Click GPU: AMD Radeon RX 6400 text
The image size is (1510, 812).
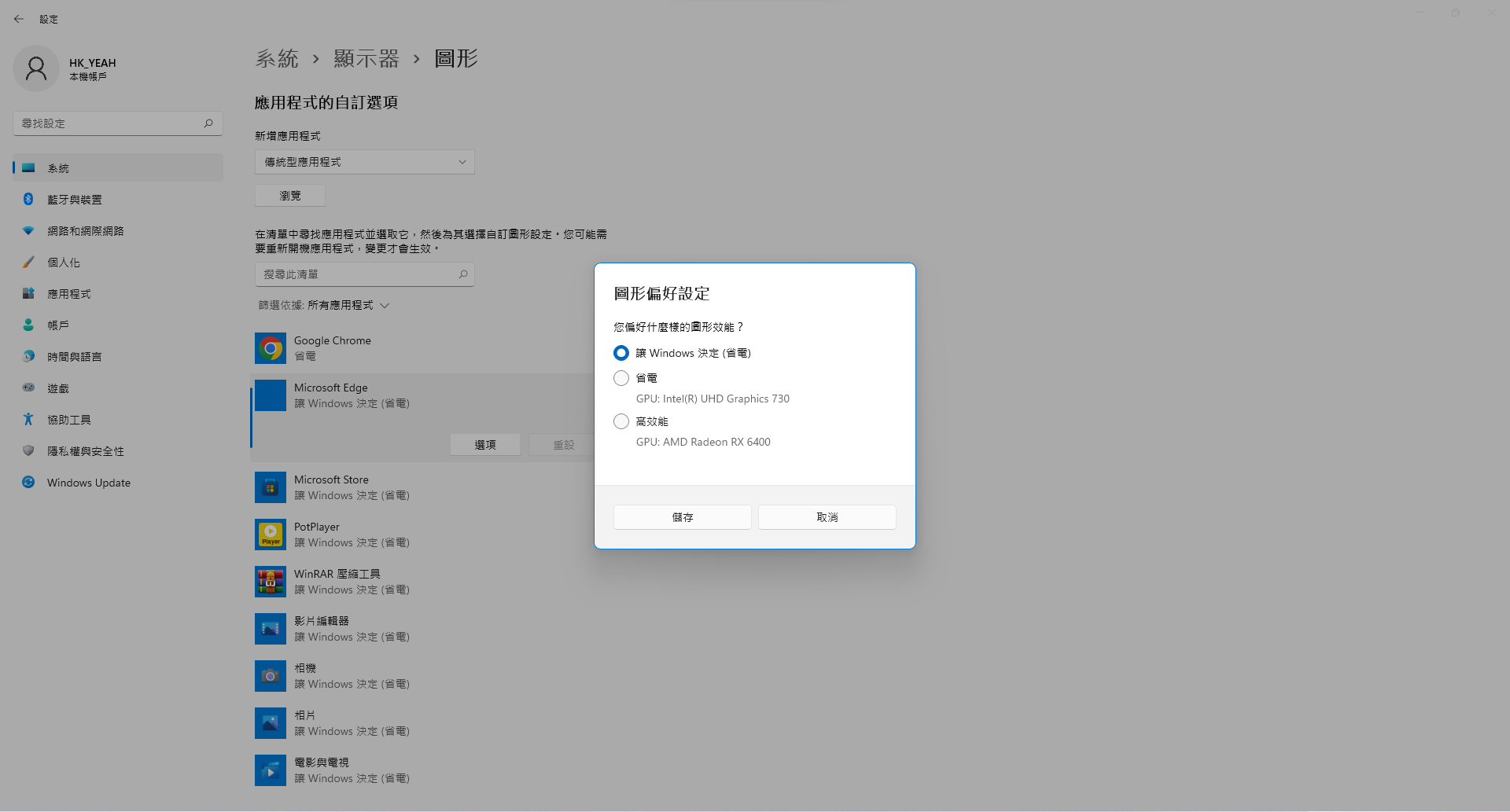[x=703, y=442]
